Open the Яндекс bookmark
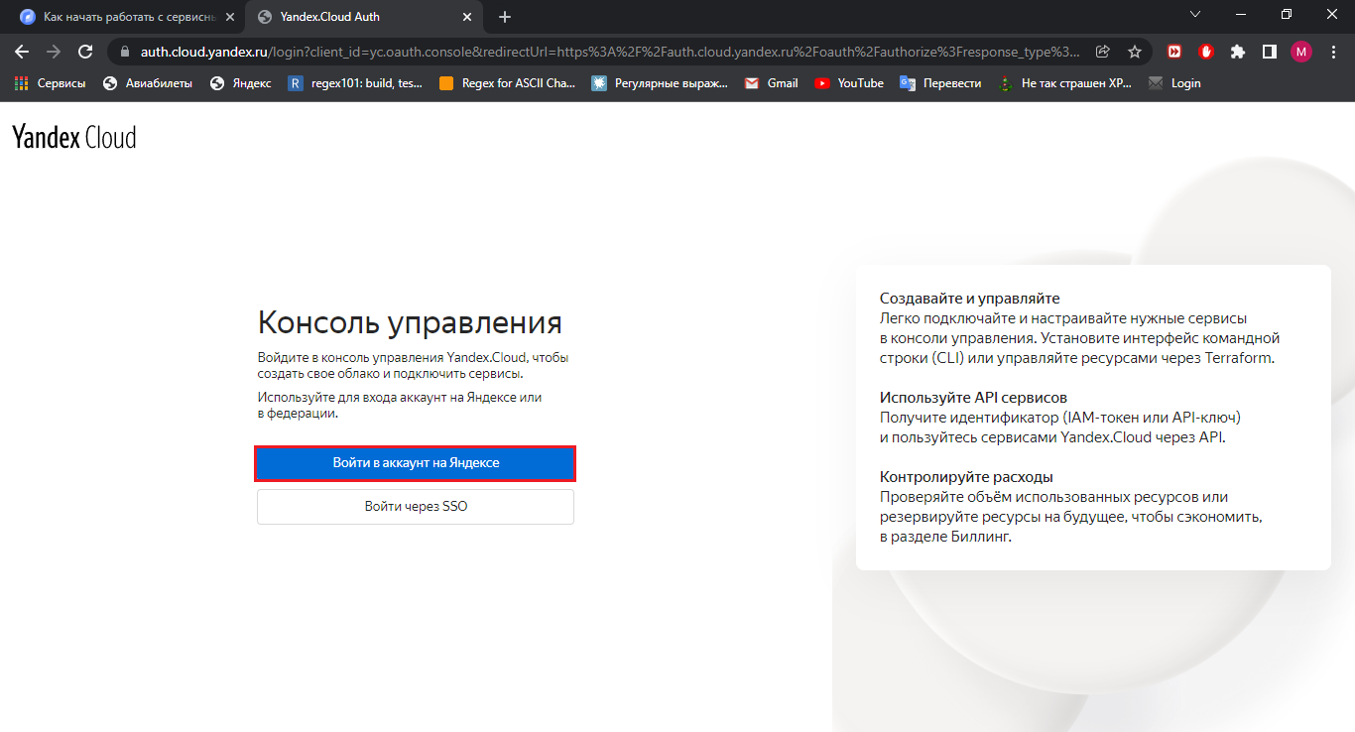The image size is (1355, 732). [241, 83]
